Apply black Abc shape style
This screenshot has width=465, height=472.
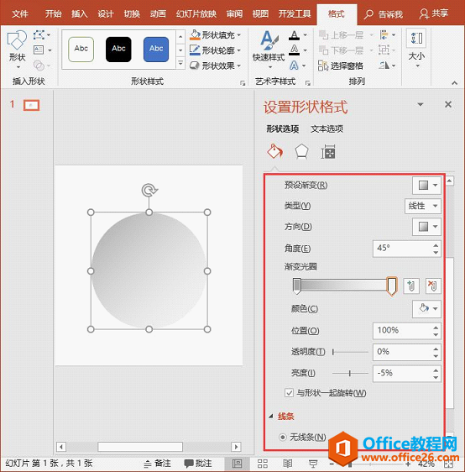click(118, 50)
